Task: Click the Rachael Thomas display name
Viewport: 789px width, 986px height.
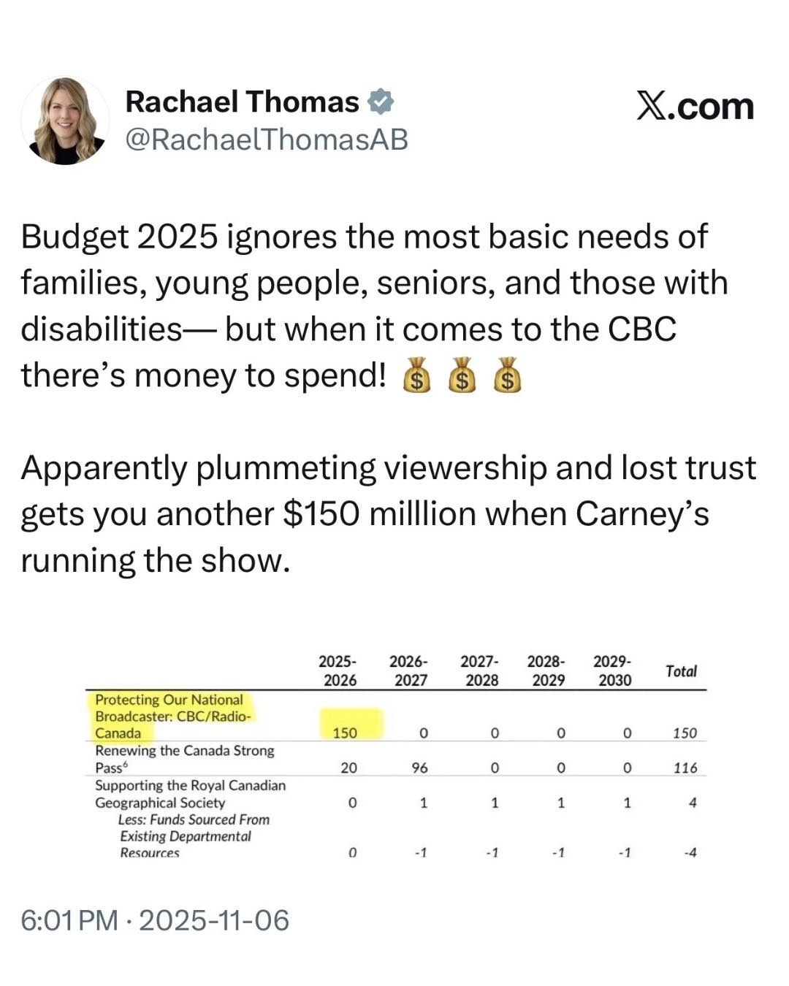Action: coord(243,102)
